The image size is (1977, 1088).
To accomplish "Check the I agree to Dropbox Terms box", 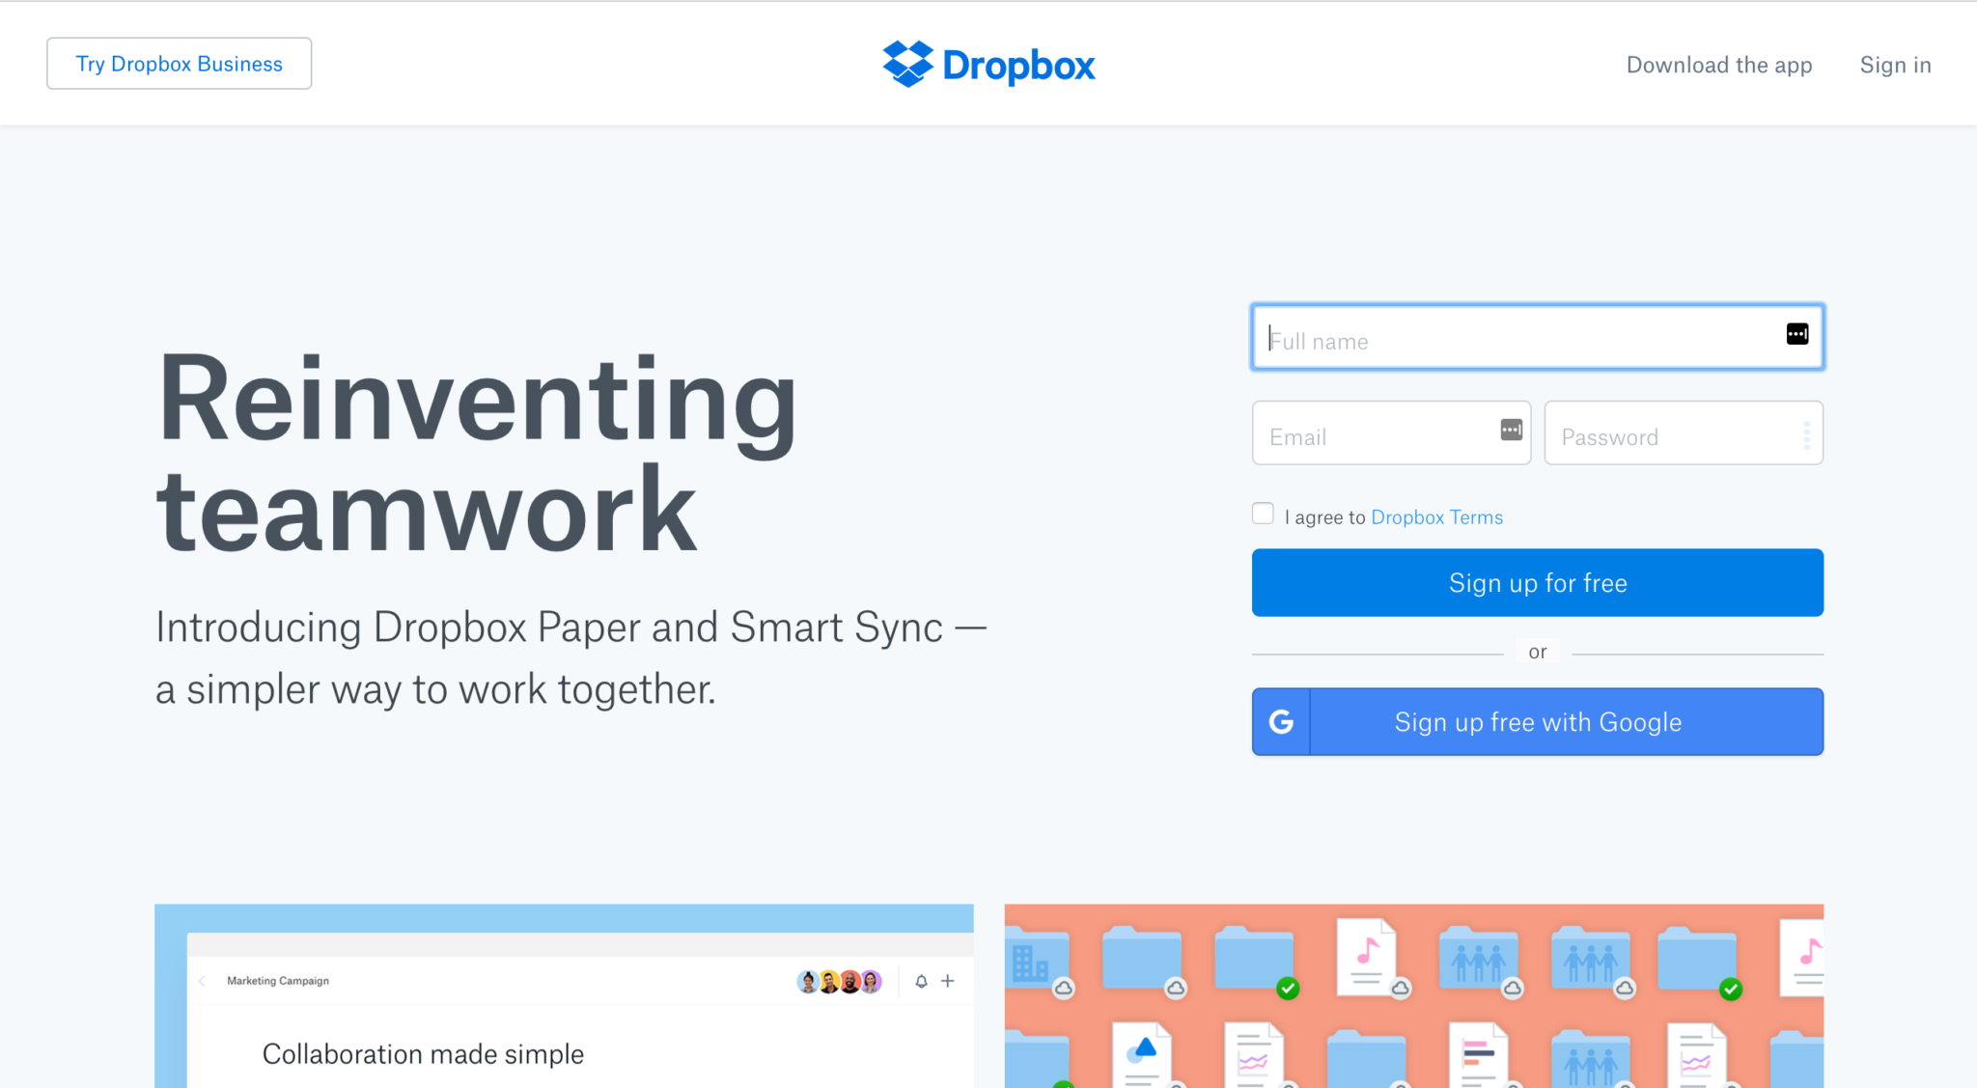I will pyautogui.click(x=1263, y=514).
